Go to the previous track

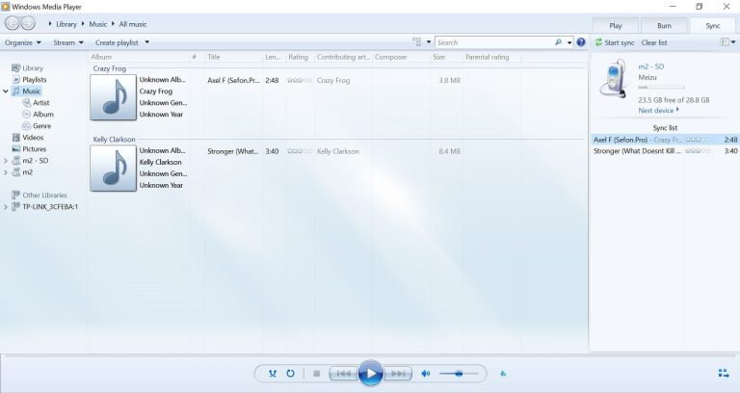pyautogui.click(x=342, y=374)
